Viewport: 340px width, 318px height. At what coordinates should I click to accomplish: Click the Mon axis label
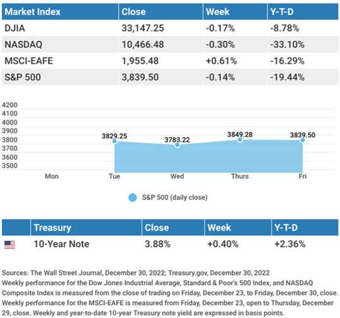pos(52,176)
